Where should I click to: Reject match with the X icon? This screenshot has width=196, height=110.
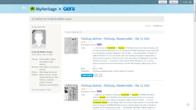[101, 75]
